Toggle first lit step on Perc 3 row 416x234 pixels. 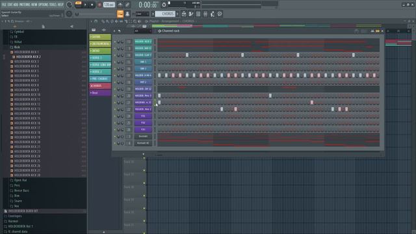click(159, 96)
